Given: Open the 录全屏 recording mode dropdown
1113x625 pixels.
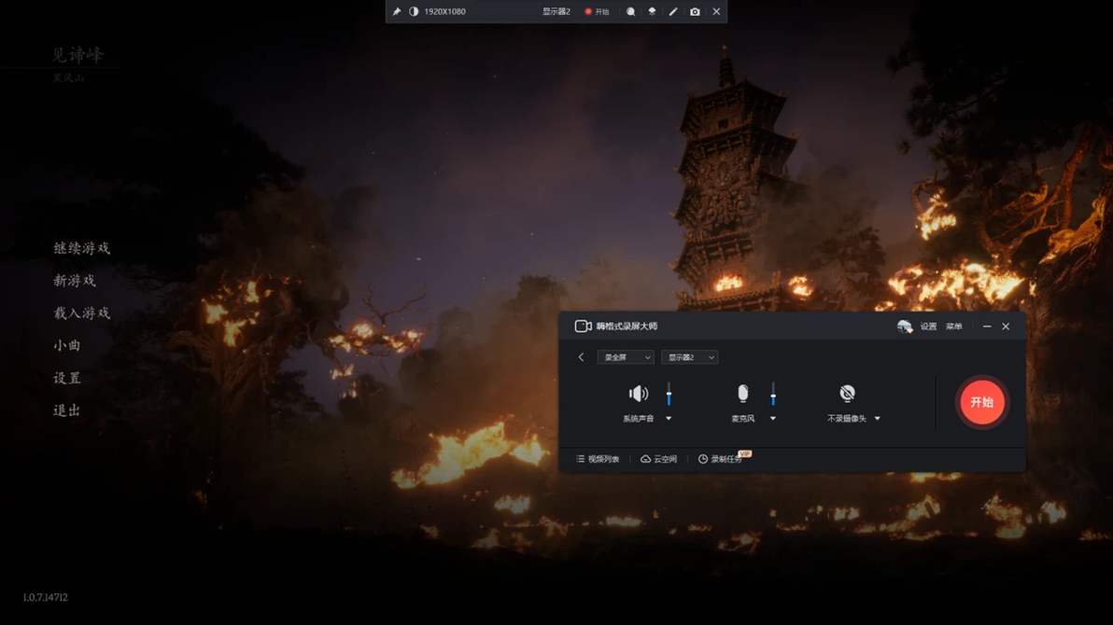Looking at the screenshot, I should pos(626,357).
